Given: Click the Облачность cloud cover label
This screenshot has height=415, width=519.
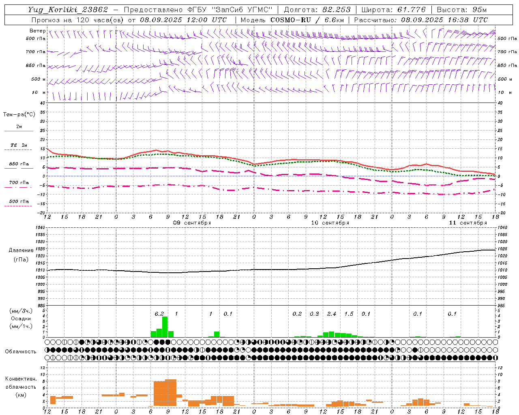Looking at the screenshot, I should click(x=21, y=352).
